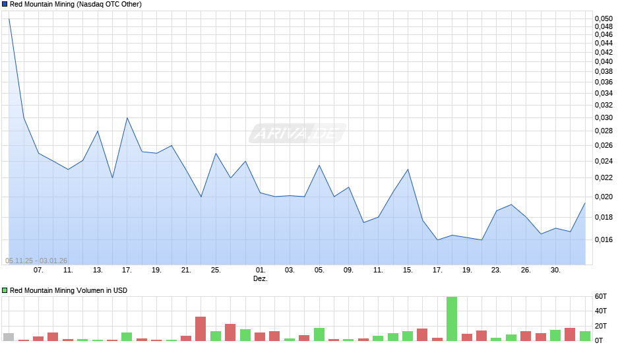Viewport: 620px width, 347px height.
Task: Click the '0,036' price axis label
Action: coord(604,82)
